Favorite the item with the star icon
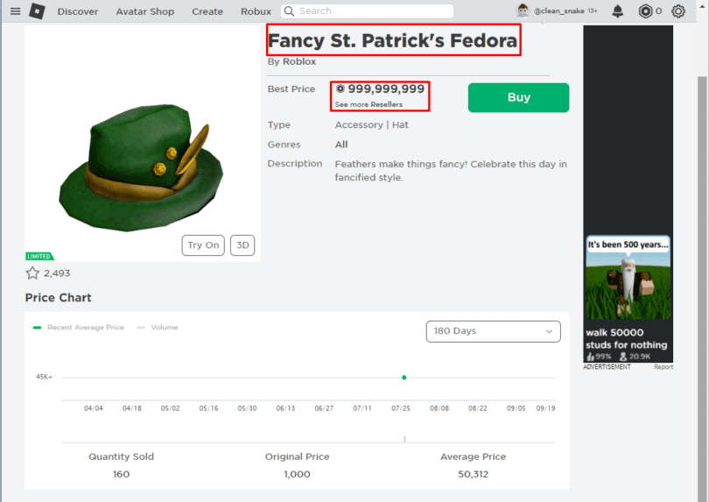 pos(32,272)
